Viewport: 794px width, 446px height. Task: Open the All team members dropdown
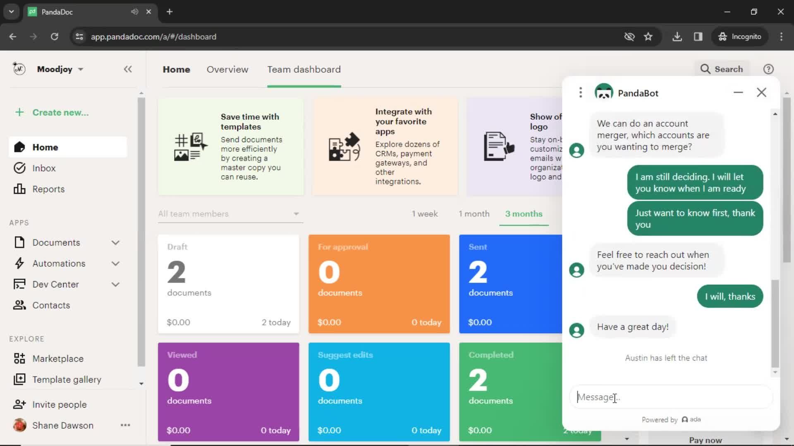tap(230, 214)
